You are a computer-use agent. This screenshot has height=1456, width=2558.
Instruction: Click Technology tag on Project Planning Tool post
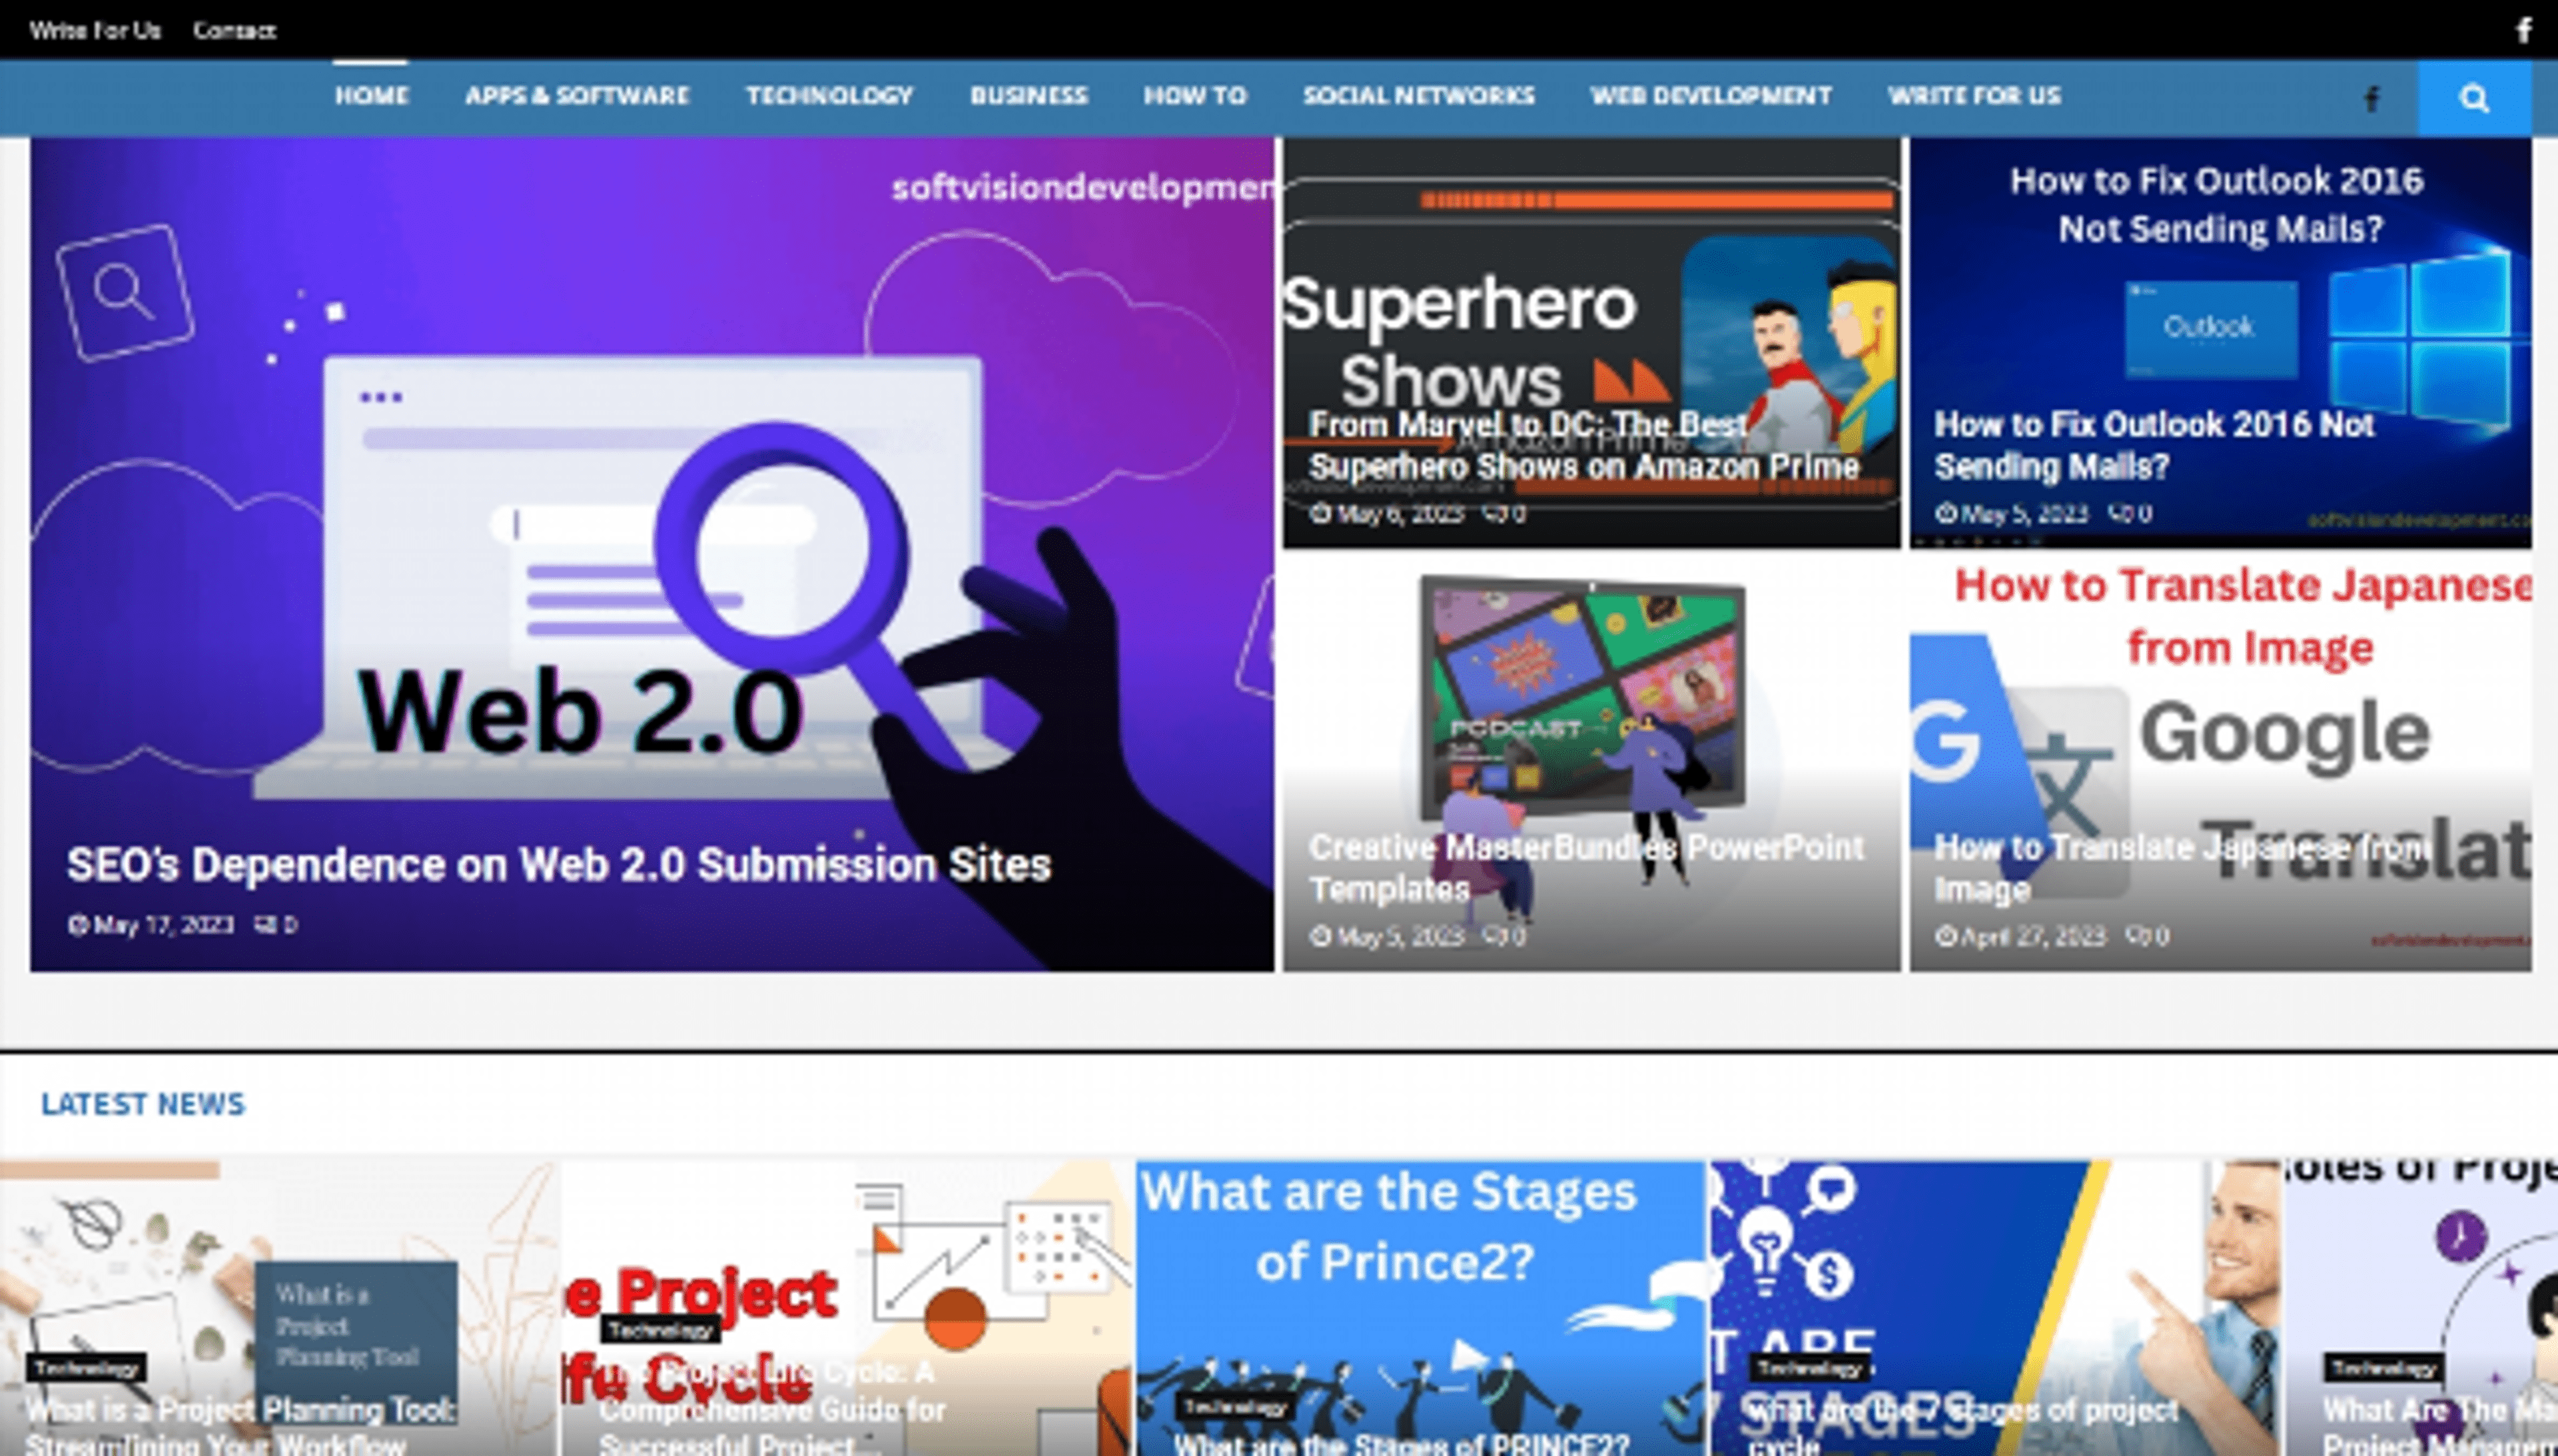(86, 1368)
